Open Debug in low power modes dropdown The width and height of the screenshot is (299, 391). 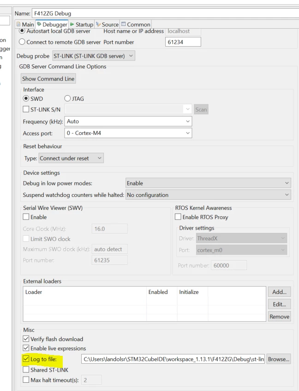(x=208, y=183)
